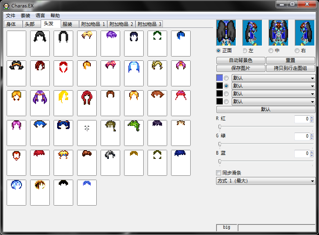The height and width of the screenshot is (235, 319).
Task: Open the 语言 menu
Action: coord(40,16)
